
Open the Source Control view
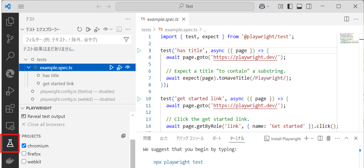(x=10, y=39)
